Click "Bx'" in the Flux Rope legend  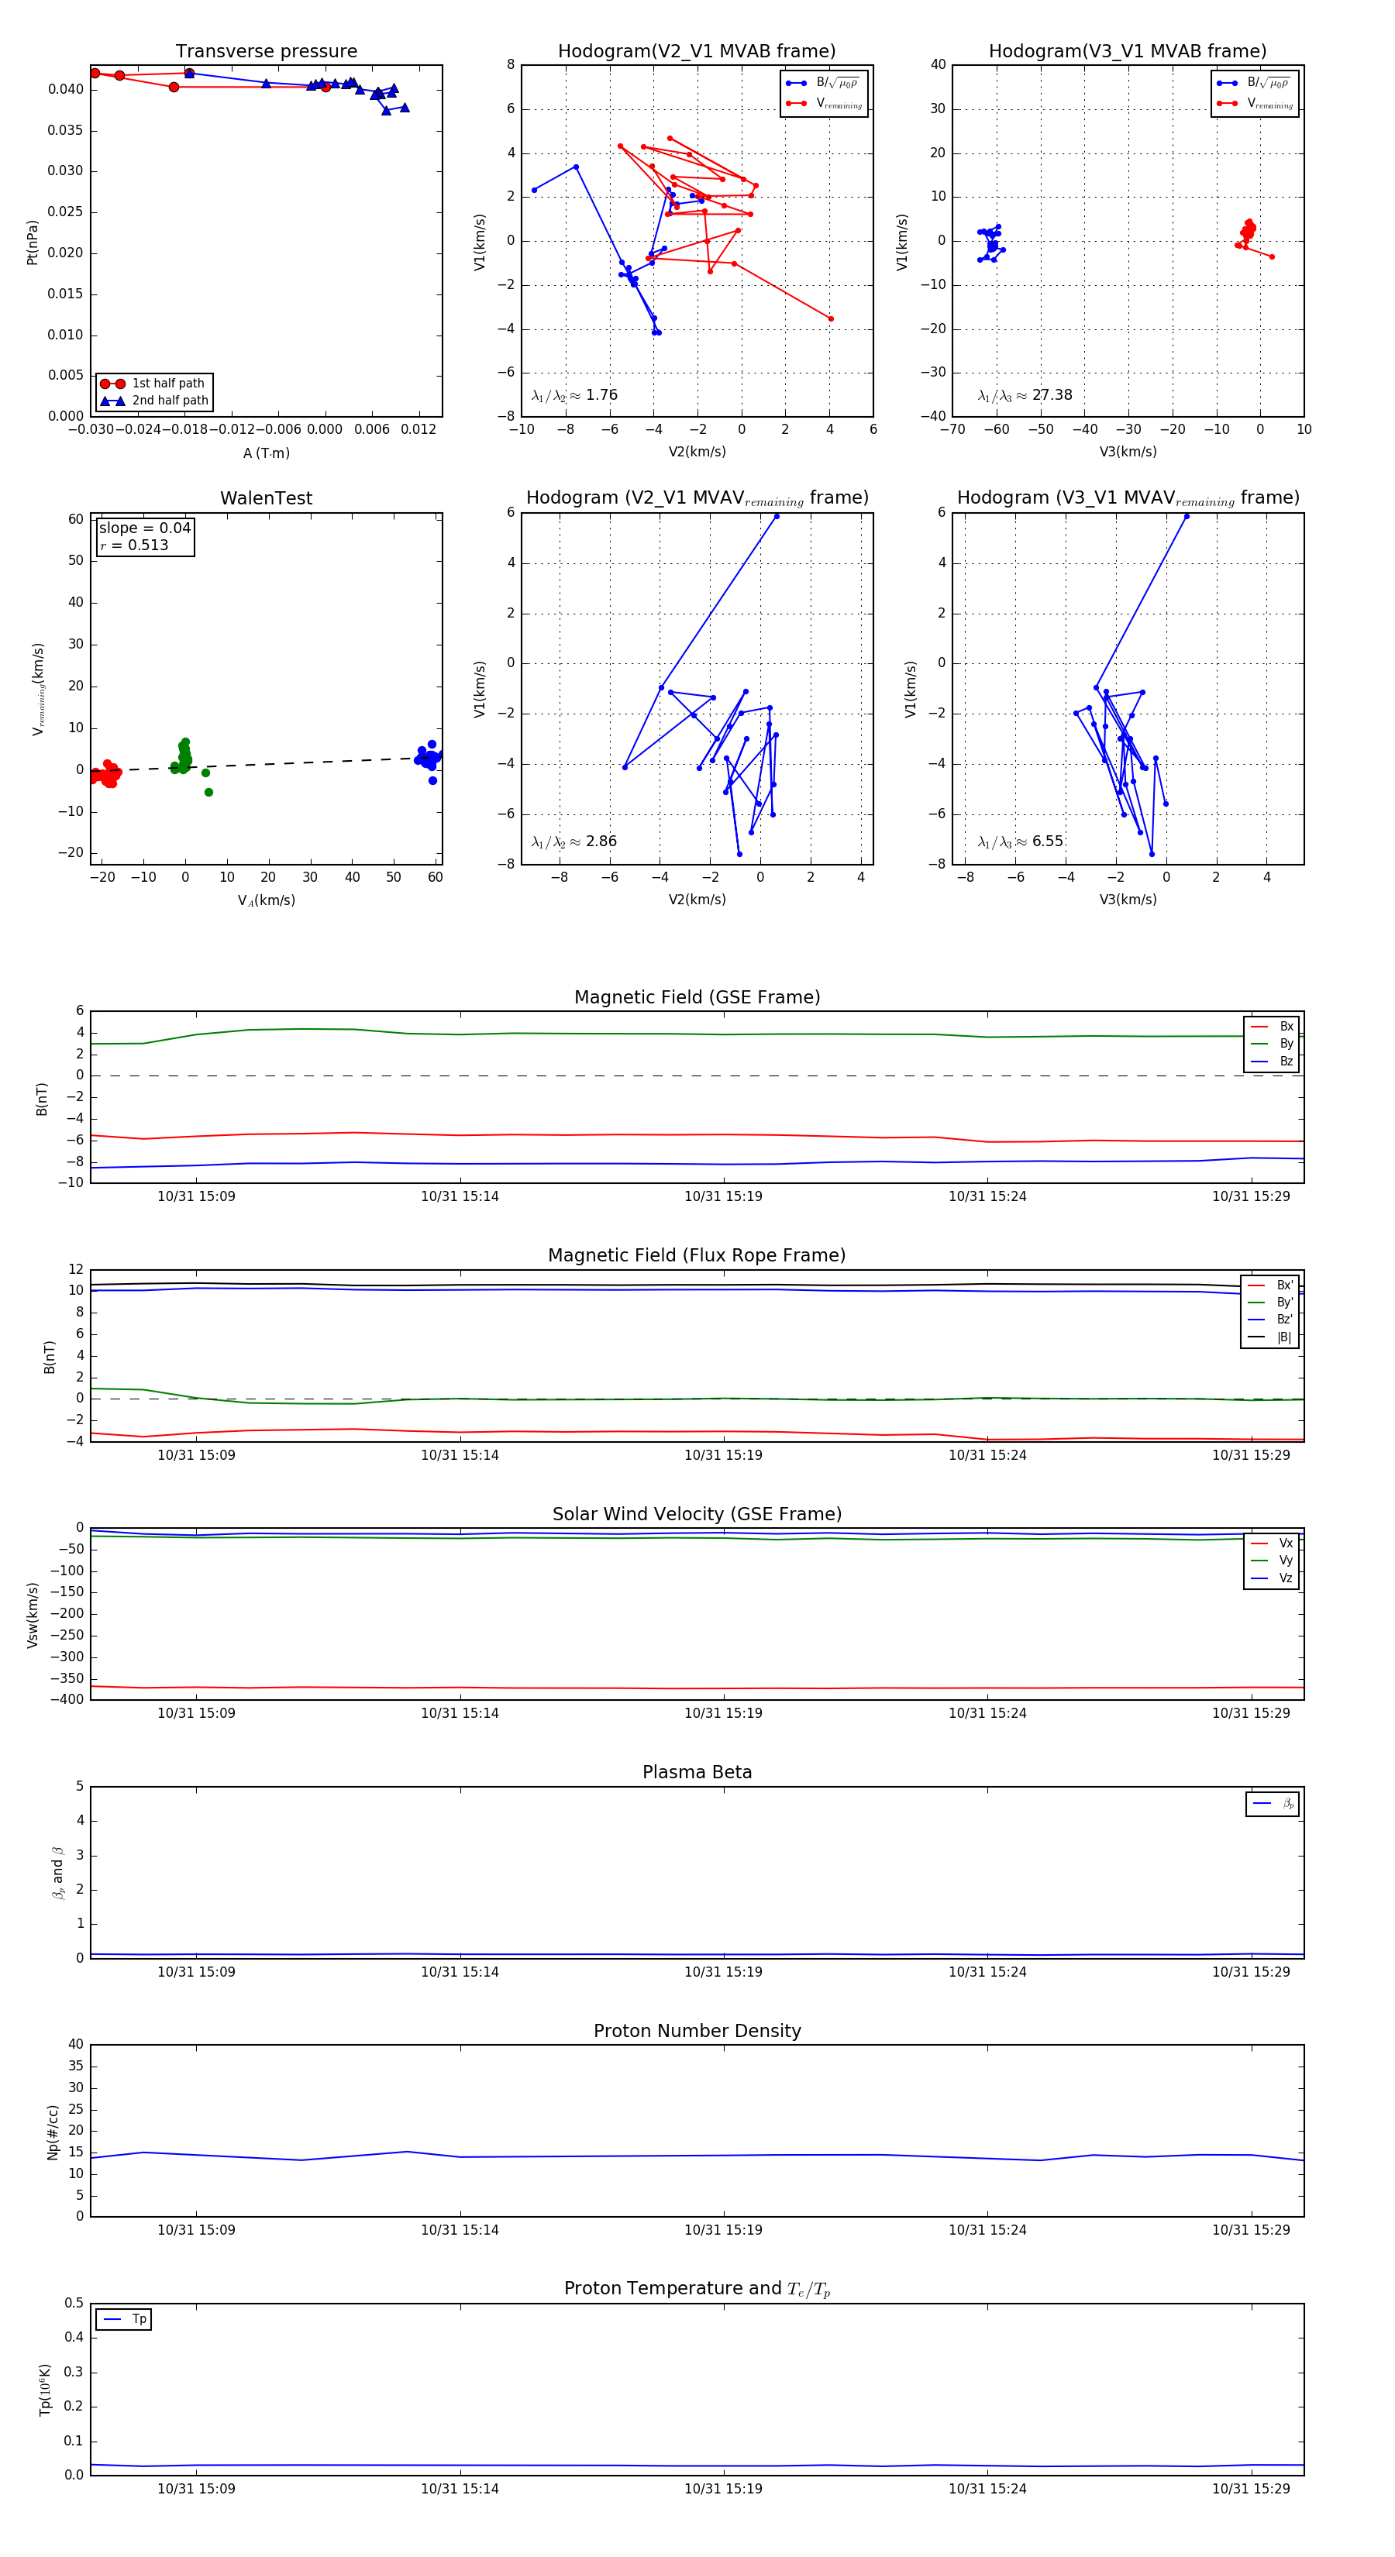click(1271, 1285)
